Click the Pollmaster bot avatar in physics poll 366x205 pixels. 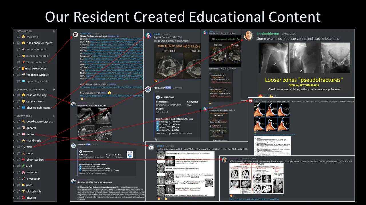tap(148, 90)
